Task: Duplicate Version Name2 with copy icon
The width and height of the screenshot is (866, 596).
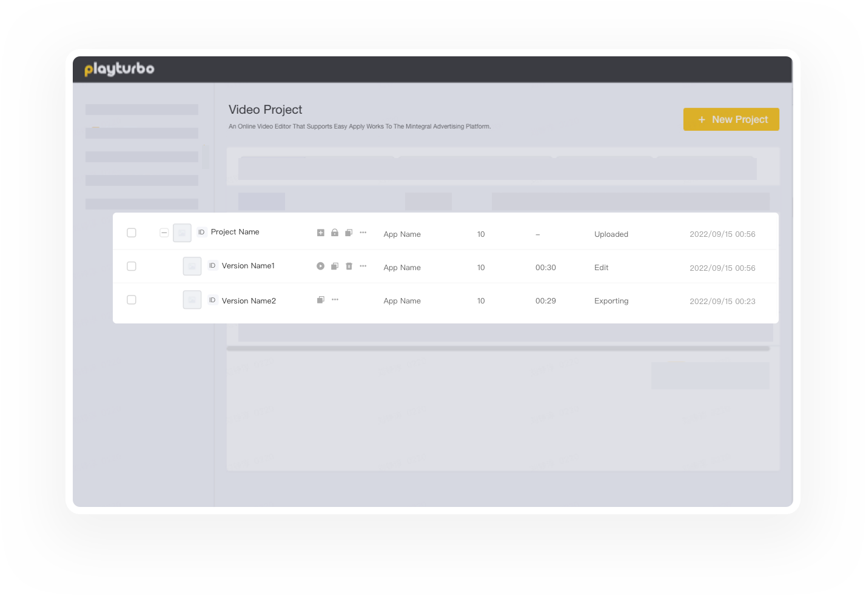Action: (321, 300)
